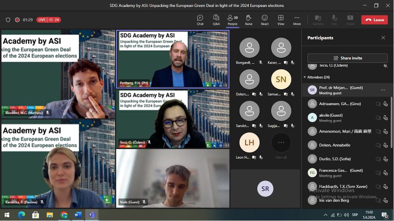This screenshot has height=221, width=394.
Task: Open options for Prof. dr Mirjan guest
Action: (383, 90)
